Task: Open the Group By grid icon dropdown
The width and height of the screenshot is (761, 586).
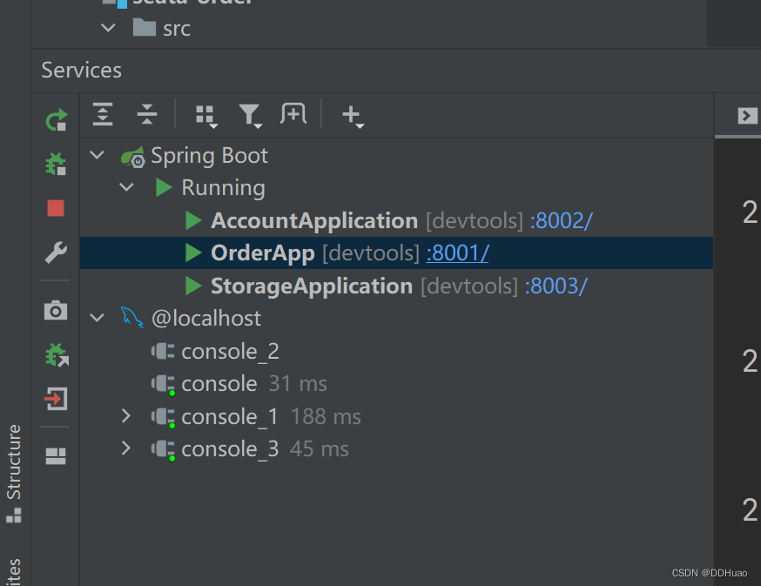Action: (206, 117)
